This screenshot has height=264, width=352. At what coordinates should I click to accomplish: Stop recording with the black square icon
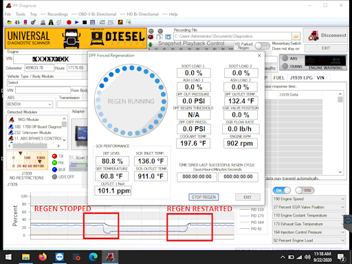pos(85,22)
